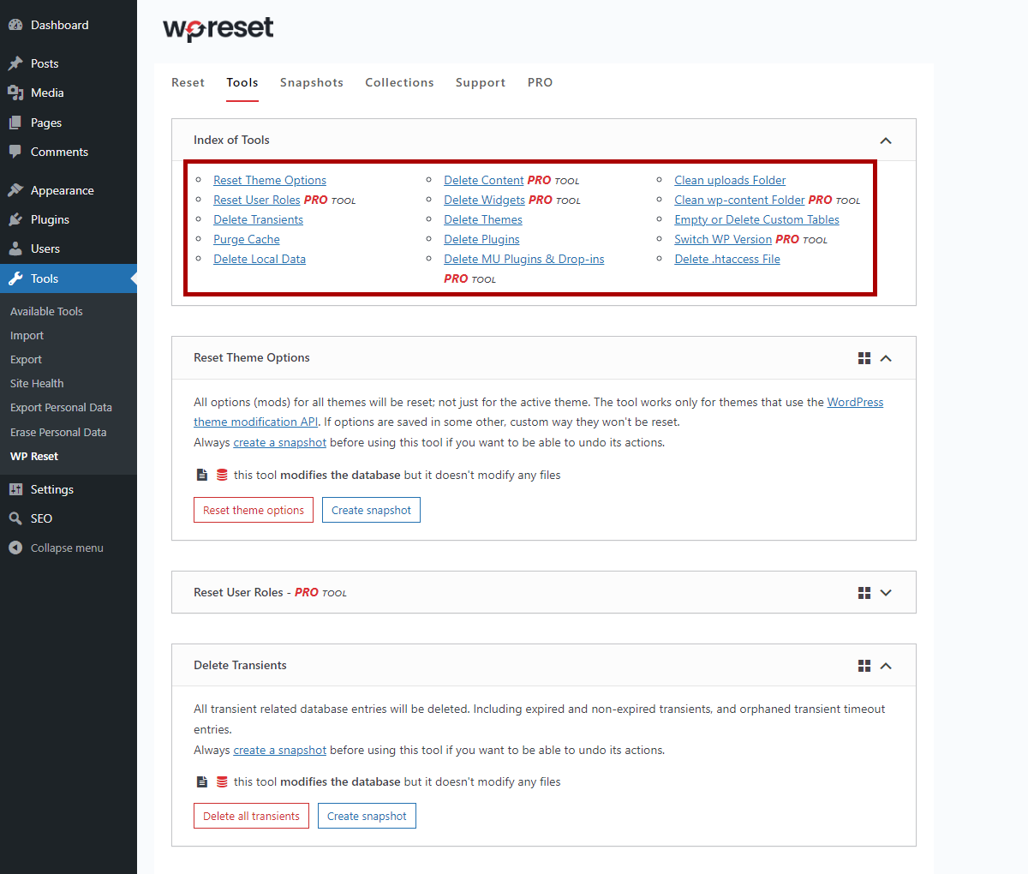This screenshot has width=1028, height=874.
Task: Collapse the Delete Transients card
Action: point(886,665)
